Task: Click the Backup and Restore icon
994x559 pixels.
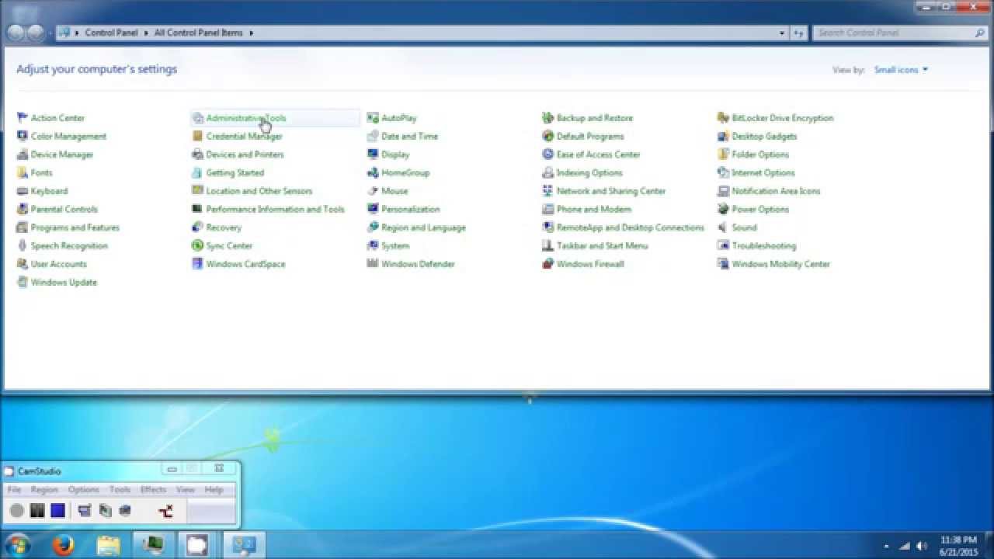Action: 548,118
